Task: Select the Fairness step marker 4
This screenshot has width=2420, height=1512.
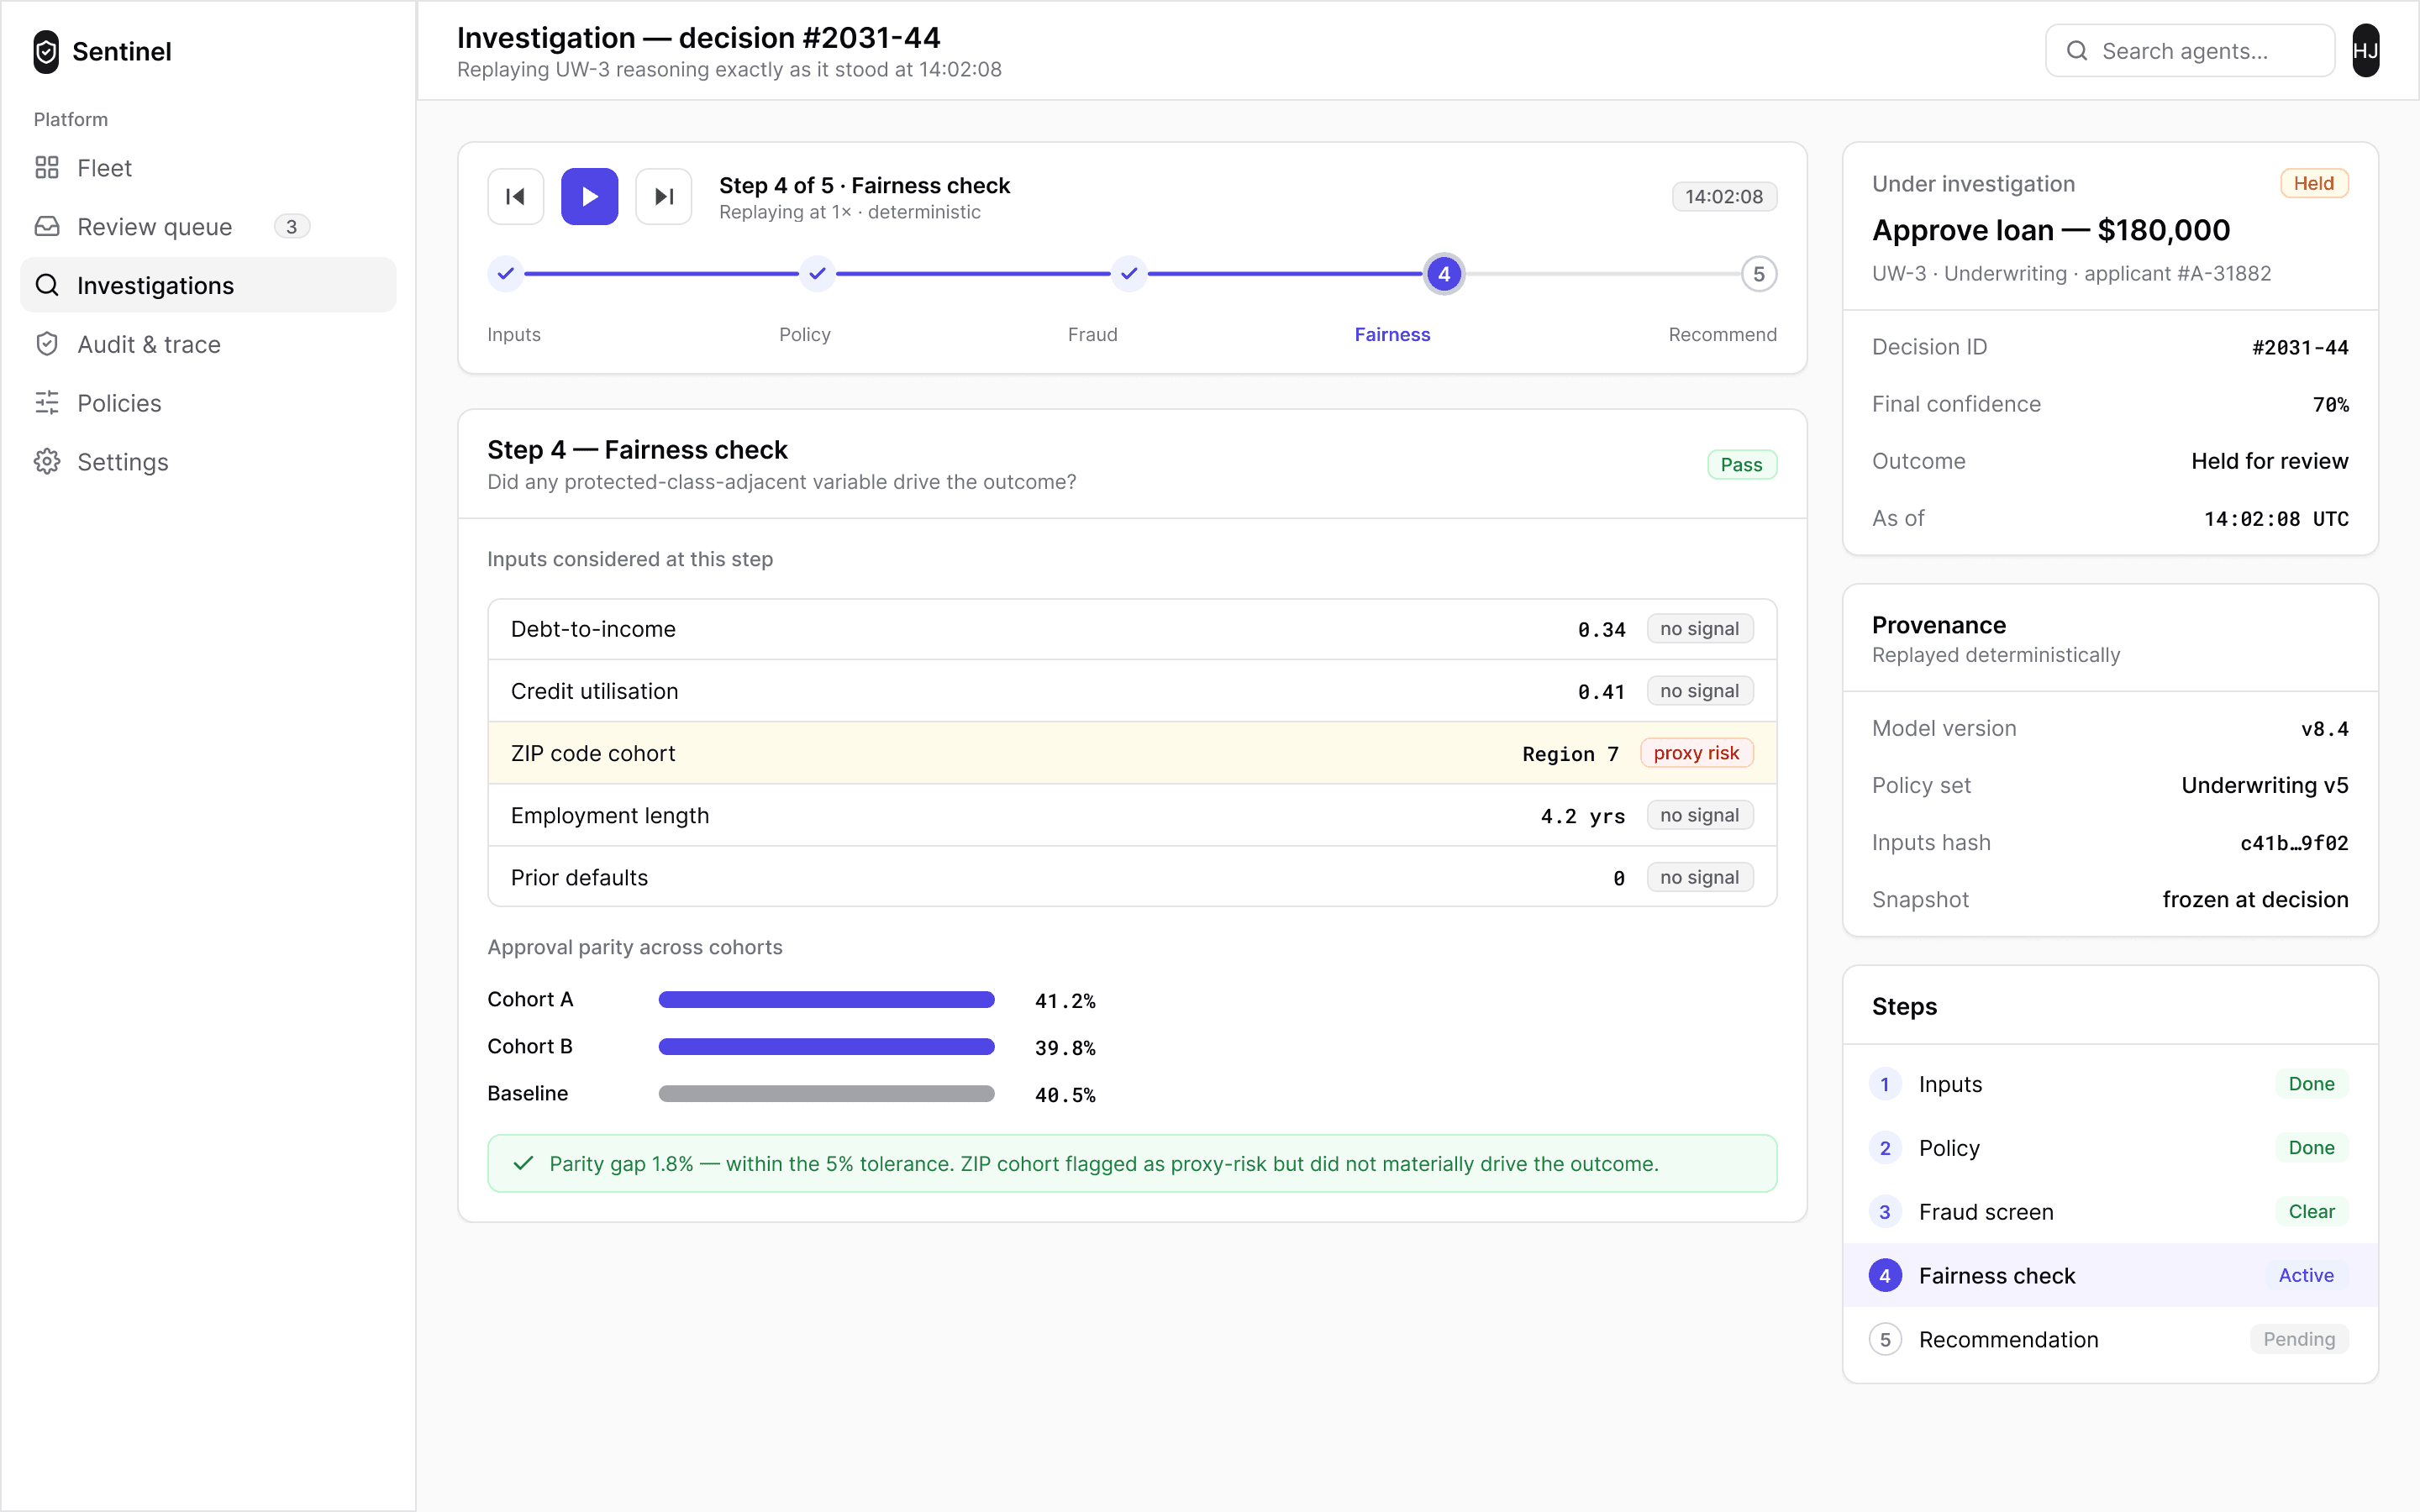Action: click(1443, 274)
